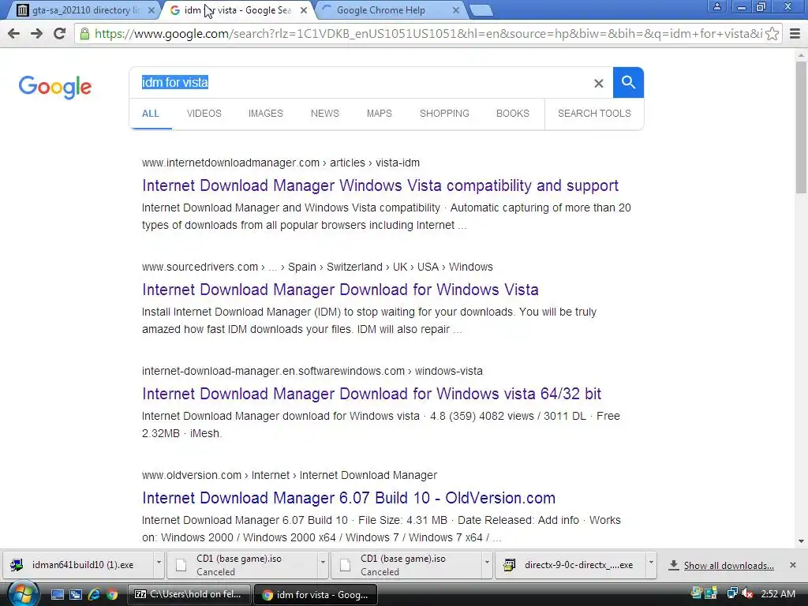This screenshot has width=808, height=606.
Task: Click www.oldversion.com breadcrumb text
Action: pyautogui.click(x=192, y=475)
